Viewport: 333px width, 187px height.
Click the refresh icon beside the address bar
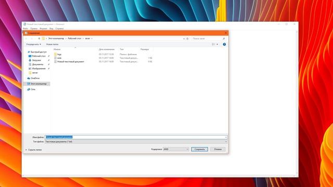coord(187,38)
